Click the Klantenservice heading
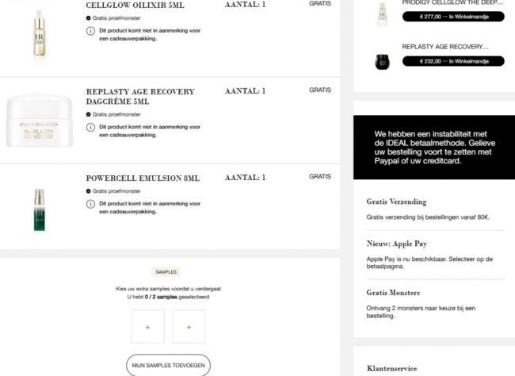 (x=392, y=368)
